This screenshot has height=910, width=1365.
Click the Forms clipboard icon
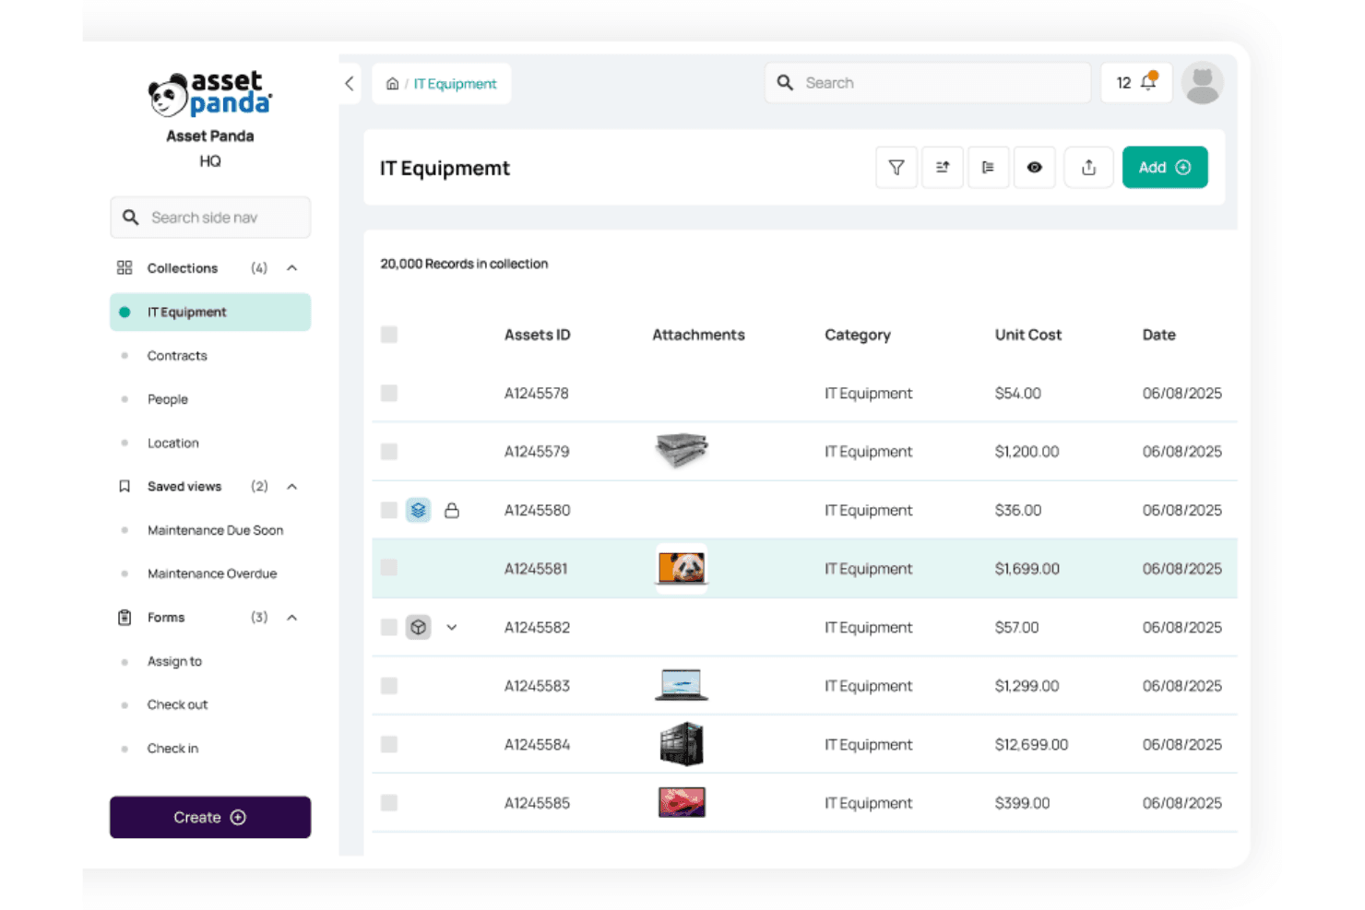coord(125,618)
